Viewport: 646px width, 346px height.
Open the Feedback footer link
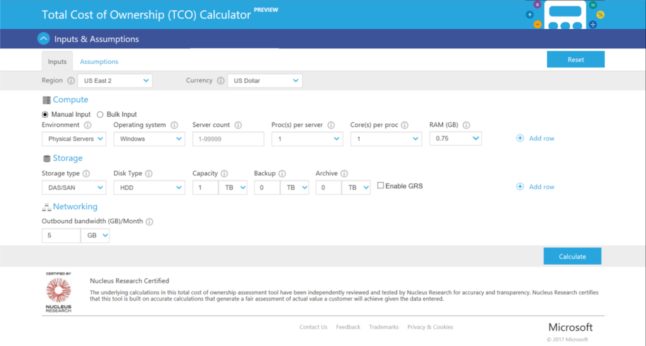coord(348,327)
